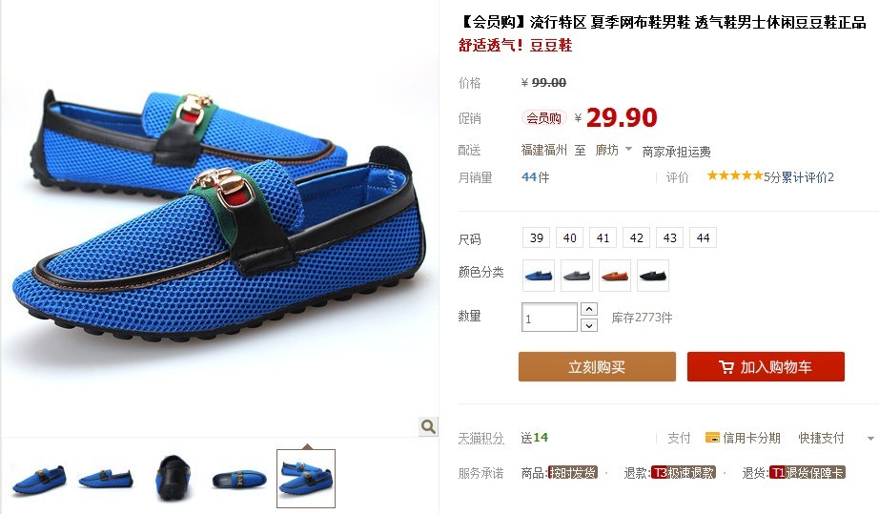Click the magnifier zoom icon on product image
Viewport: 879px width, 514px height.
(x=428, y=426)
